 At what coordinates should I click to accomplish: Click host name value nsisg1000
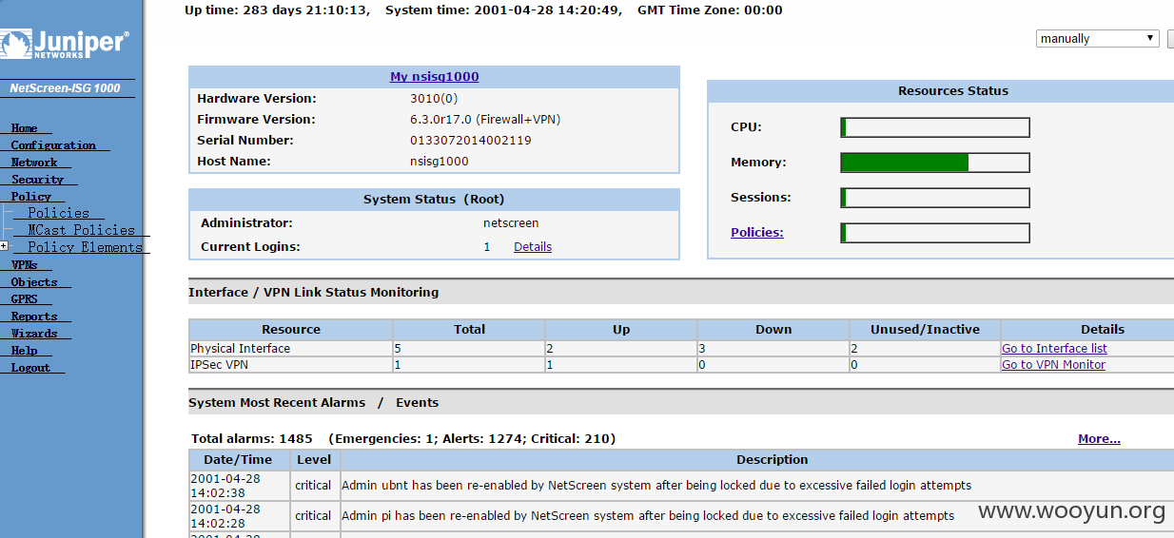(x=440, y=162)
